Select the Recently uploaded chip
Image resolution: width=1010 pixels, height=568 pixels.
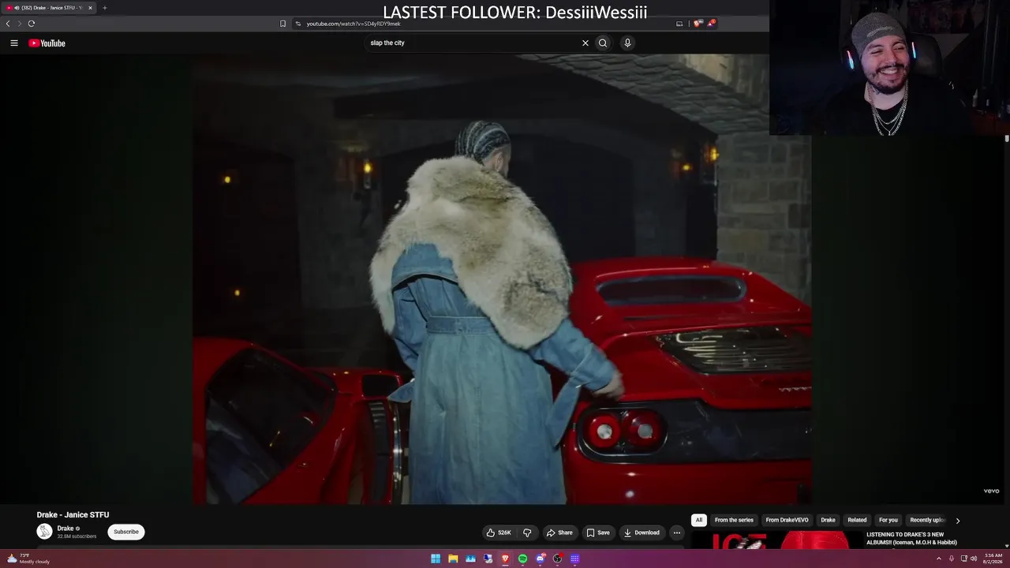point(927,520)
